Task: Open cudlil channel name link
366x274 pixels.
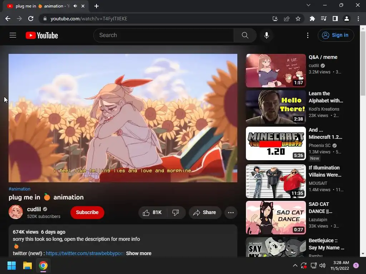Action: [x=34, y=209]
